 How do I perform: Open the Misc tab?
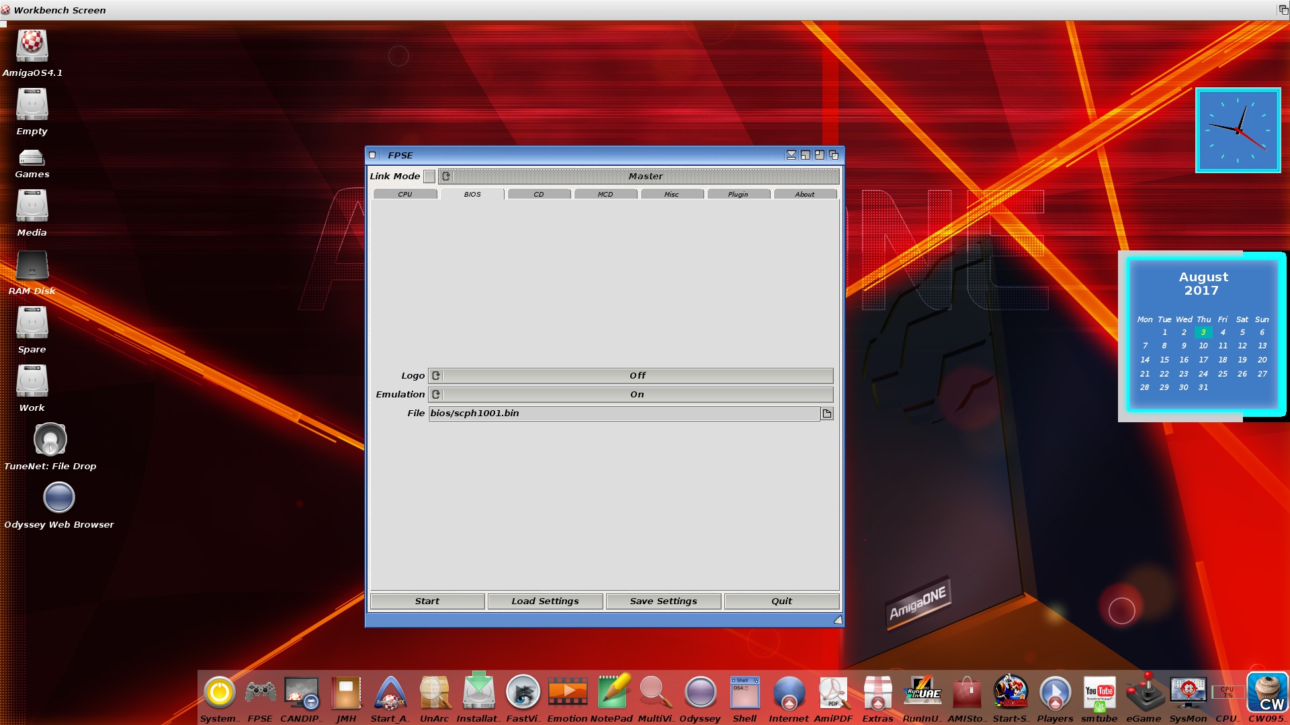pos(672,194)
